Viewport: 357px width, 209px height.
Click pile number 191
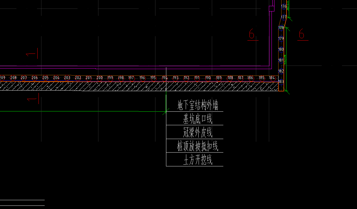197,78
